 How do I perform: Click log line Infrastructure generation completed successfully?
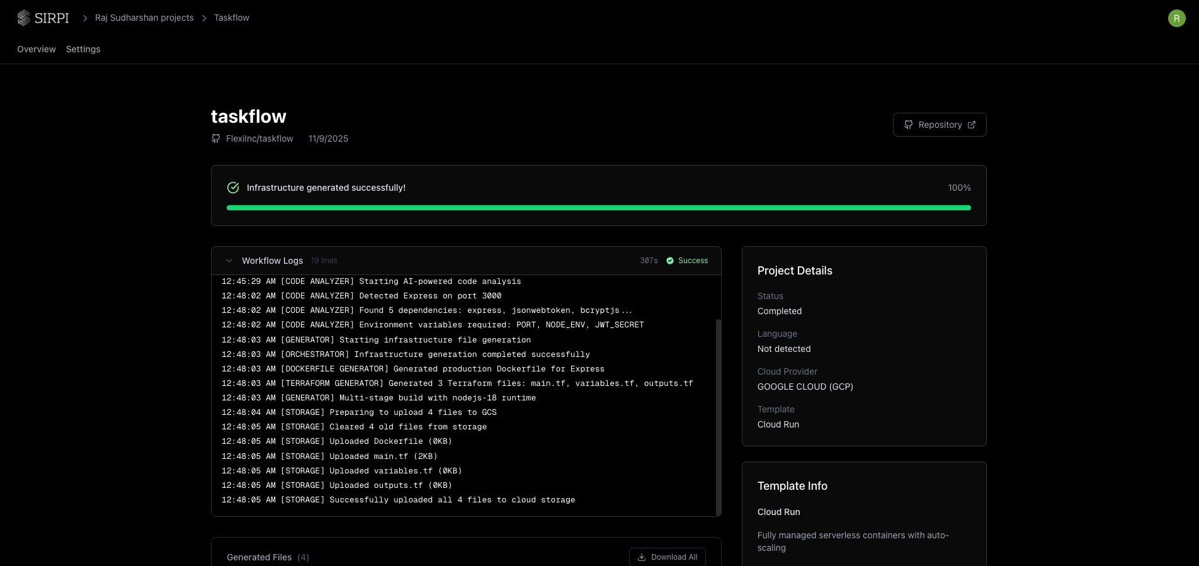pos(406,354)
